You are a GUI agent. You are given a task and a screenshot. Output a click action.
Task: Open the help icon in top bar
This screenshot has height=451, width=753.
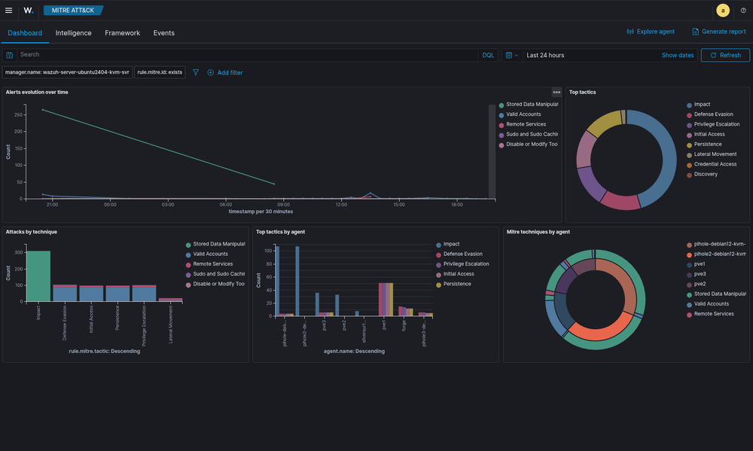[x=743, y=10]
